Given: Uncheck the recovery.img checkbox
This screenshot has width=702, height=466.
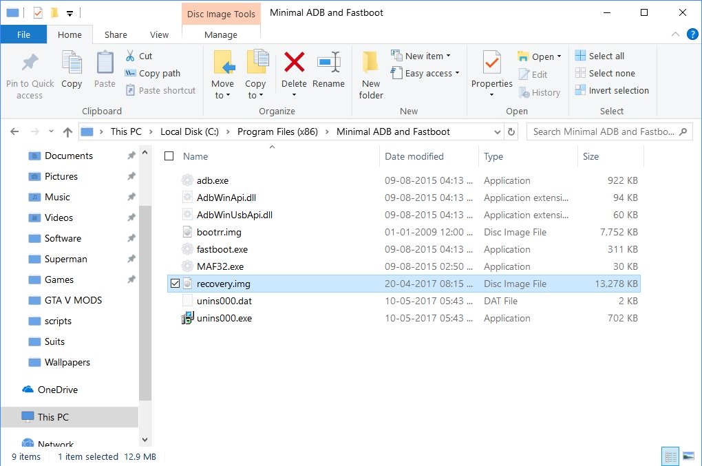Looking at the screenshot, I should (x=175, y=284).
